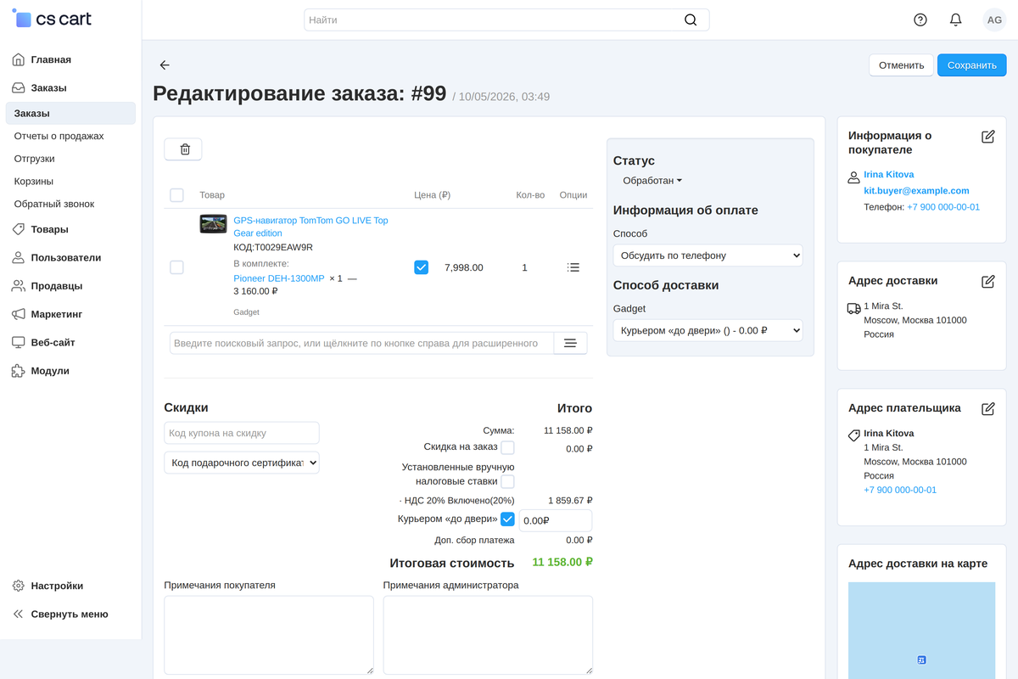The image size is (1018, 679).
Task: Open the AG user avatar menu
Action: [994, 20]
